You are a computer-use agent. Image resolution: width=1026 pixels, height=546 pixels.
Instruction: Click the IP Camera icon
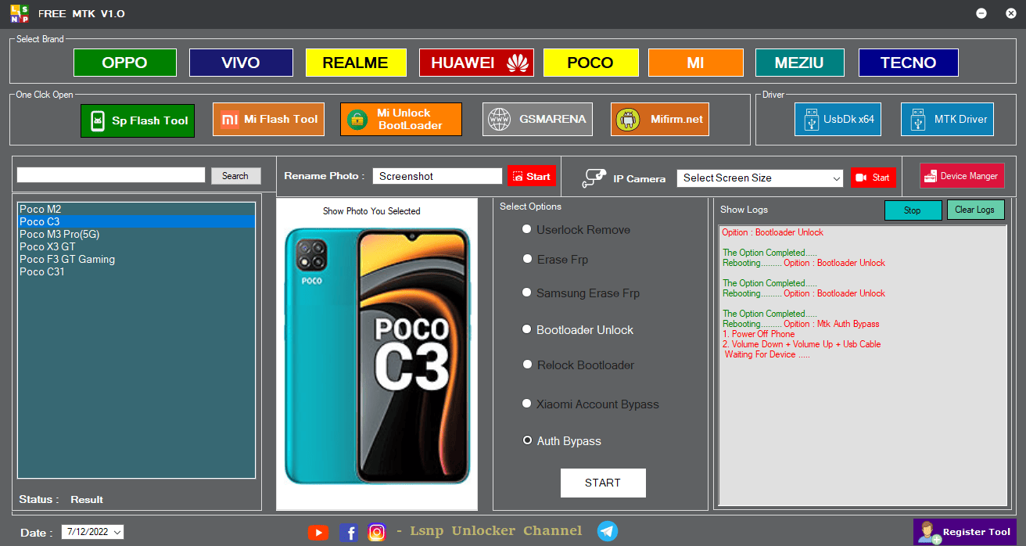click(596, 178)
